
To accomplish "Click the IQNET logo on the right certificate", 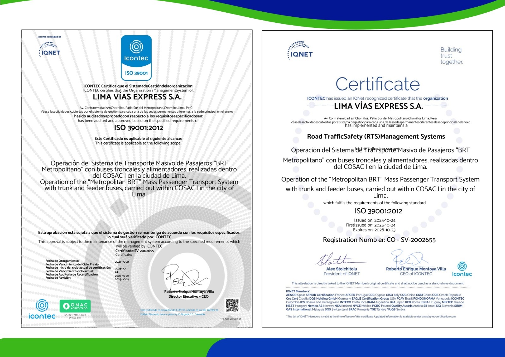I will click(300, 50).
